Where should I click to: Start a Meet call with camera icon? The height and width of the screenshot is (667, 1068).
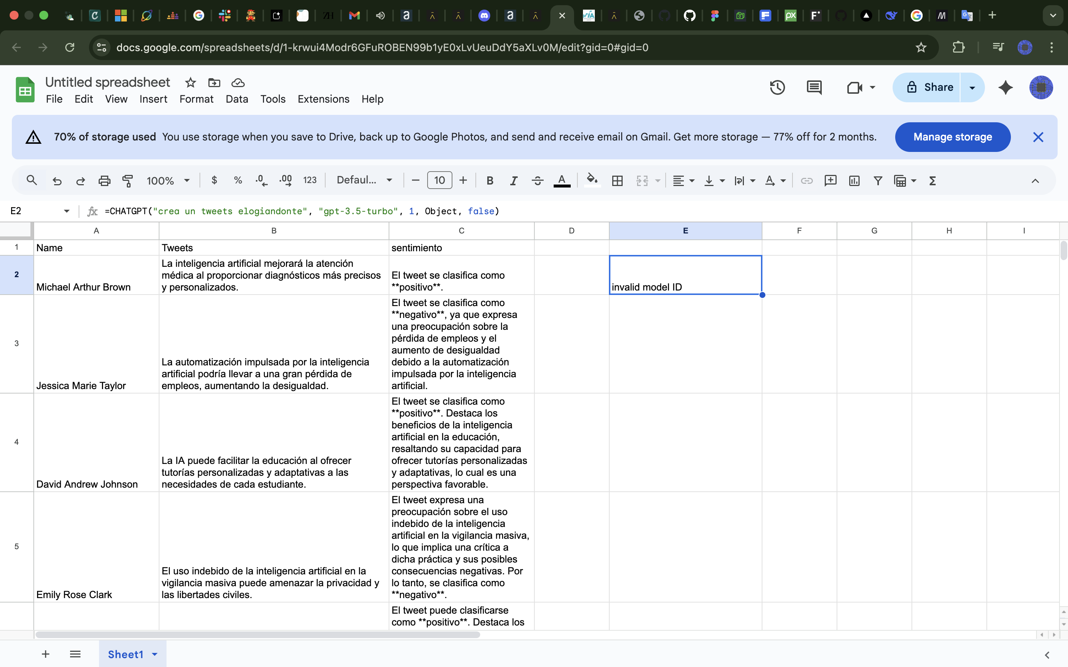[x=855, y=87]
